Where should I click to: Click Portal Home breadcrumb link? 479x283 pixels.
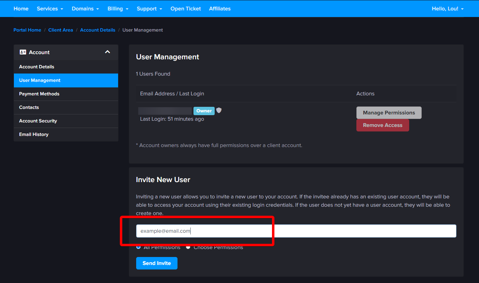(27, 30)
